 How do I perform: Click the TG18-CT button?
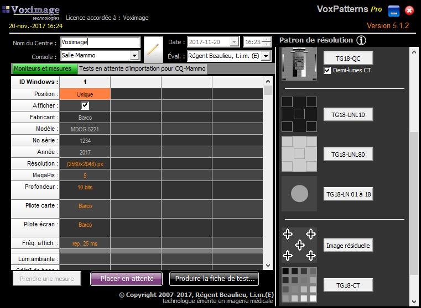348,285
